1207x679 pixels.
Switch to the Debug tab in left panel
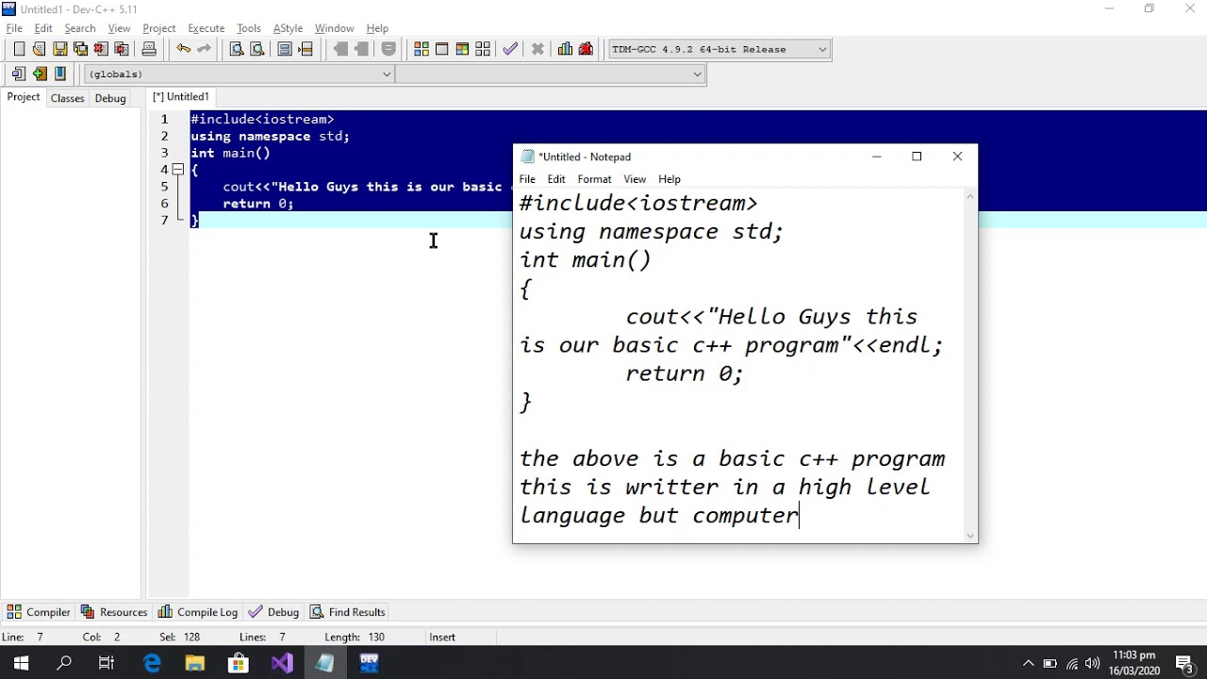[x=110, y=98]
